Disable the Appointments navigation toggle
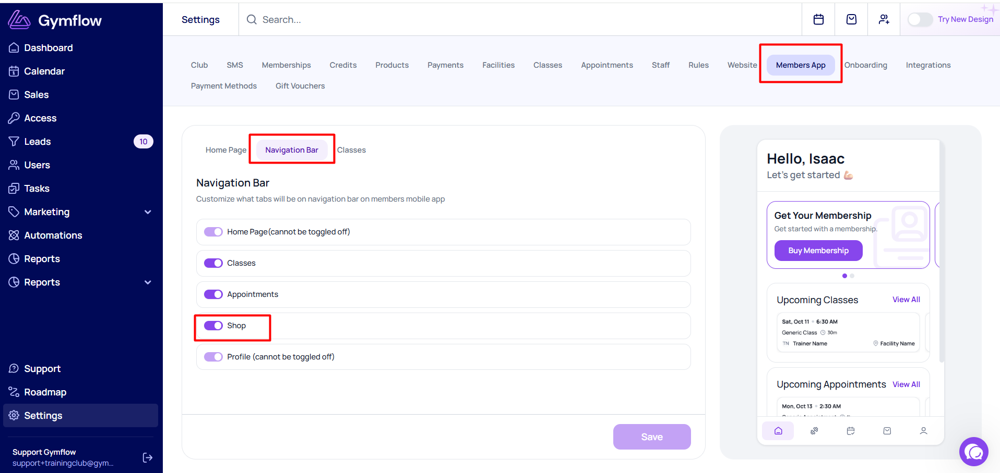Screen dimensions: 1000x473 (213, 294)
